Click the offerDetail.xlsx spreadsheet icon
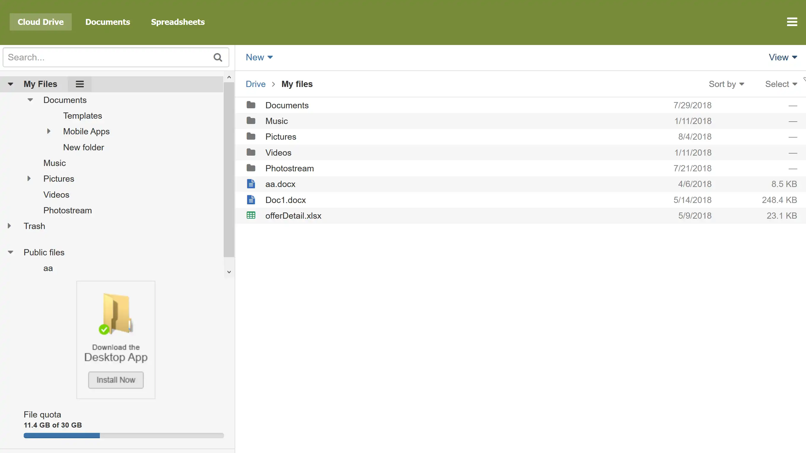Viewport: 806px width, 453px height. tap(251, 216)
